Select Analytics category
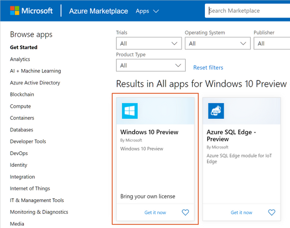Screen dimensions: 290x228 (x=20, y=59)
